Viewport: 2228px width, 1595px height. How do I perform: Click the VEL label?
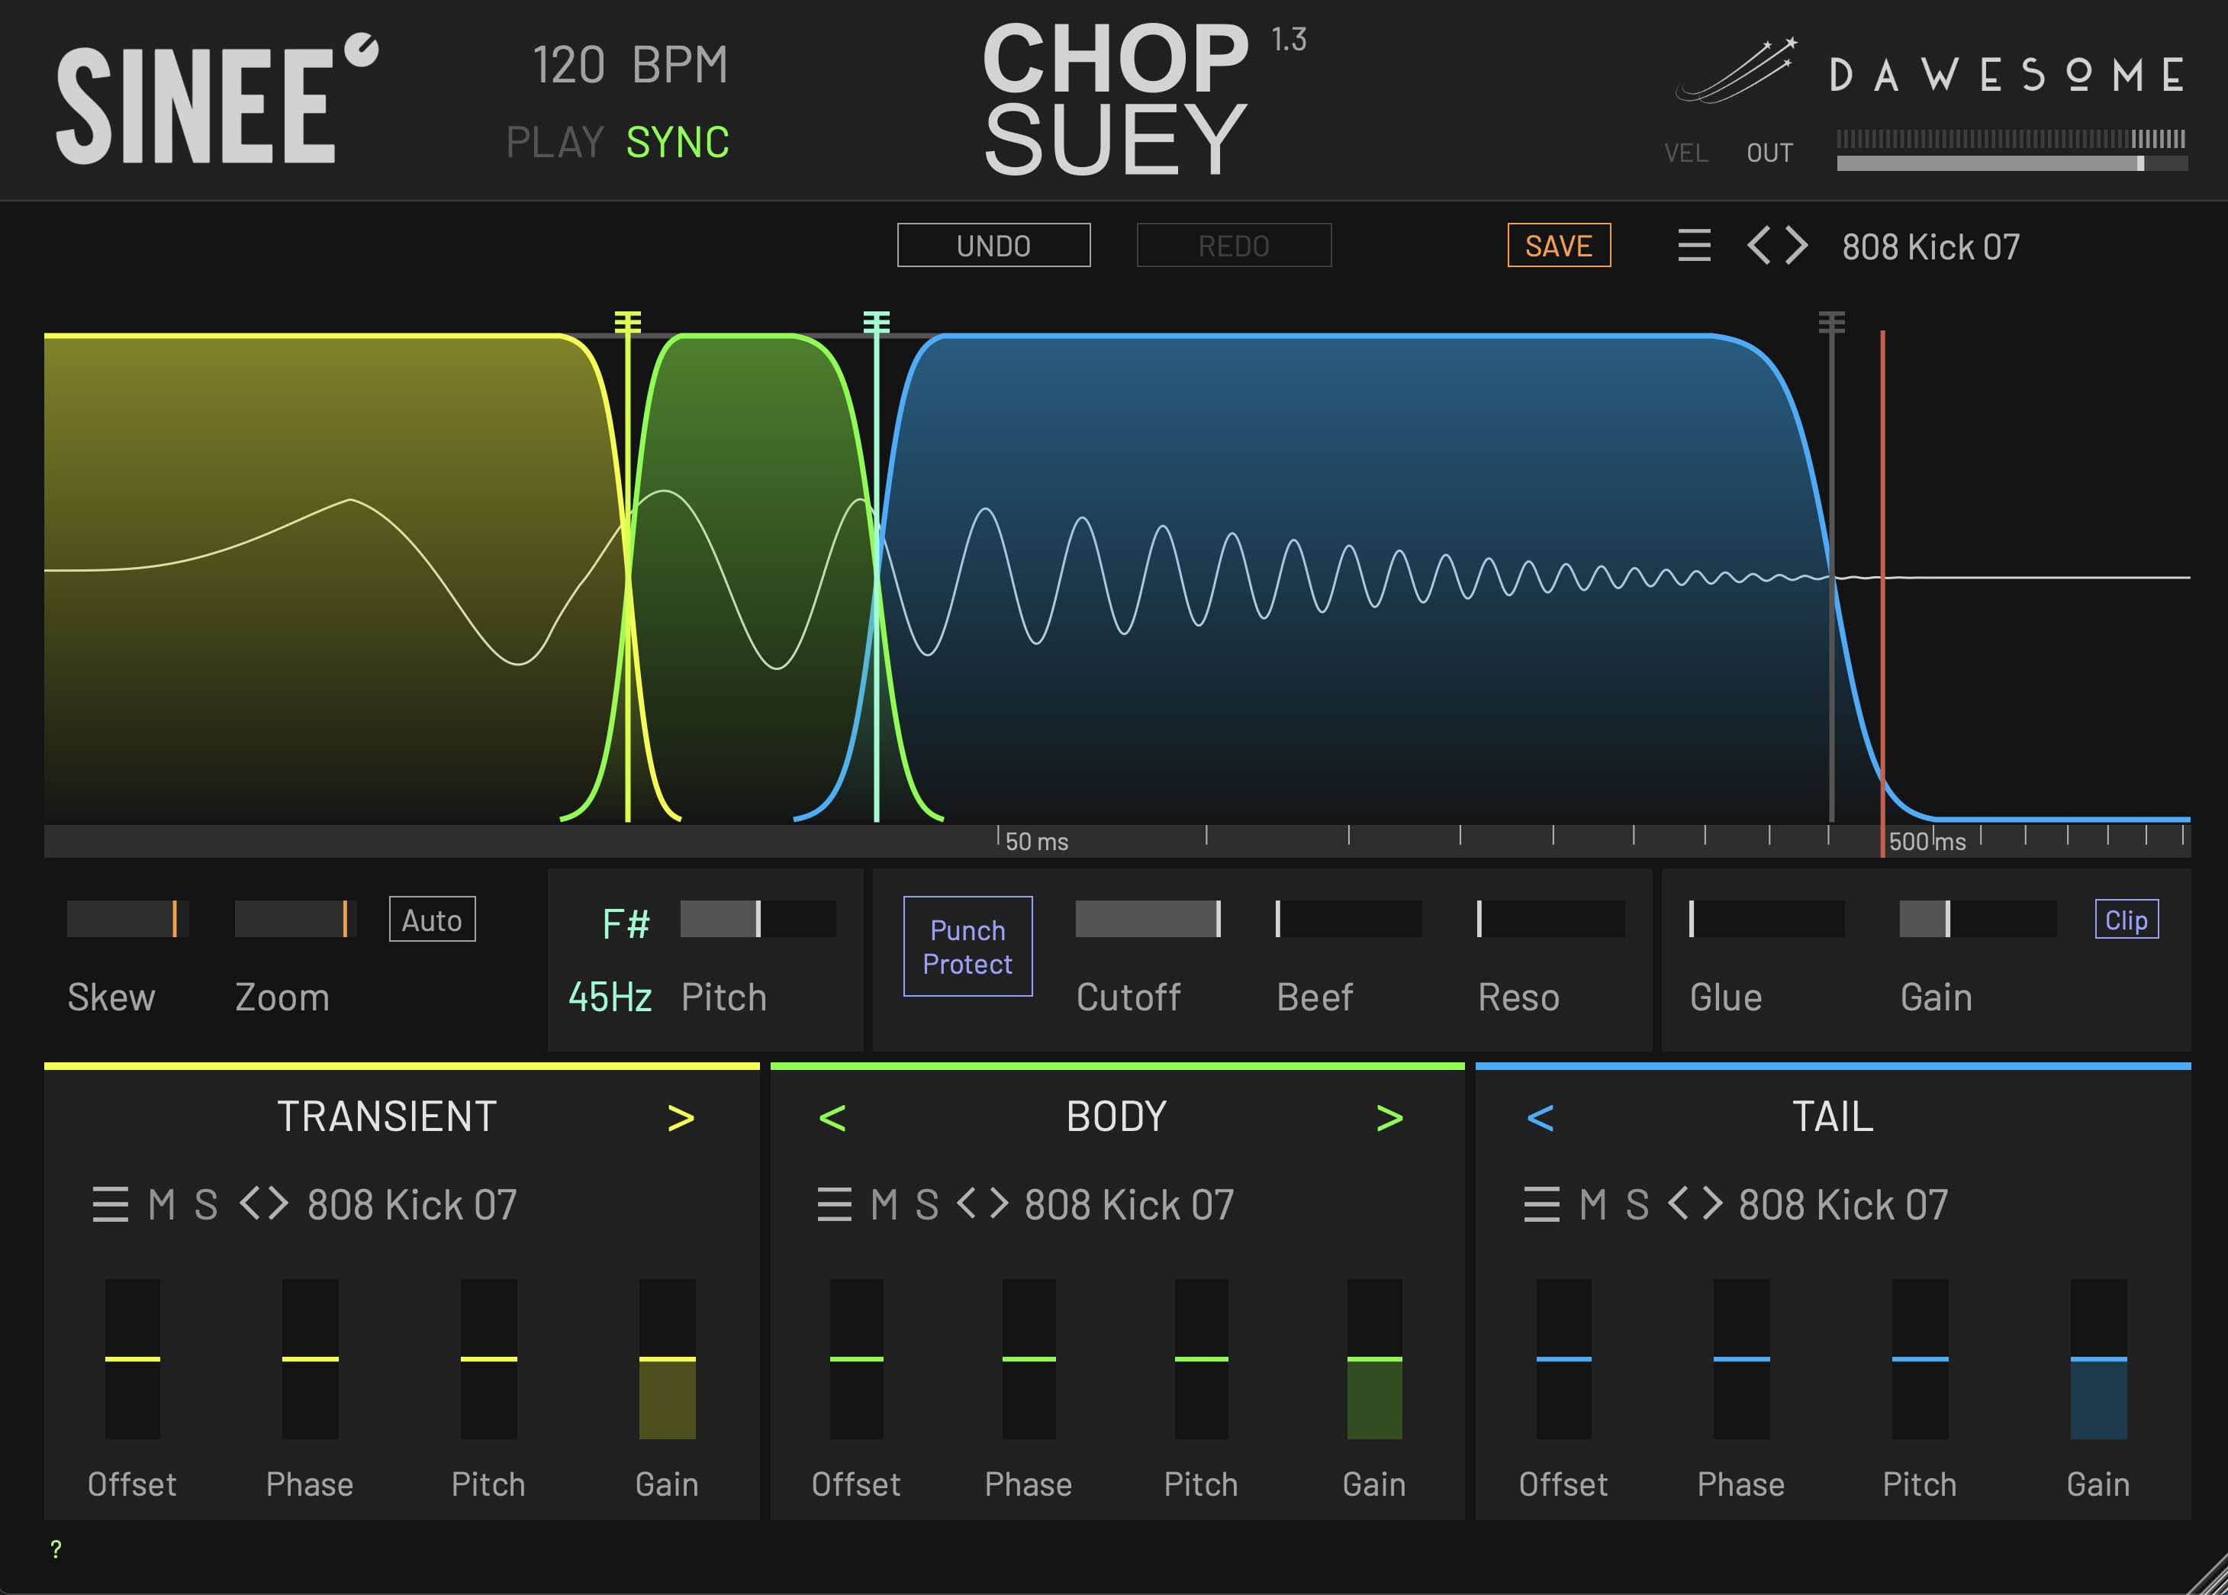coord(1686,153)
